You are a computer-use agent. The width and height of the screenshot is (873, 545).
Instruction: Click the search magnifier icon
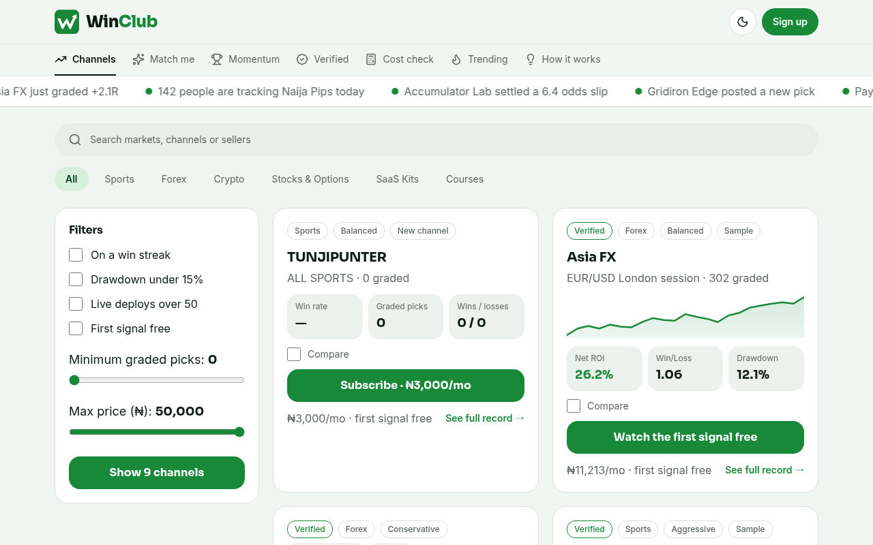tap(75, 140)
